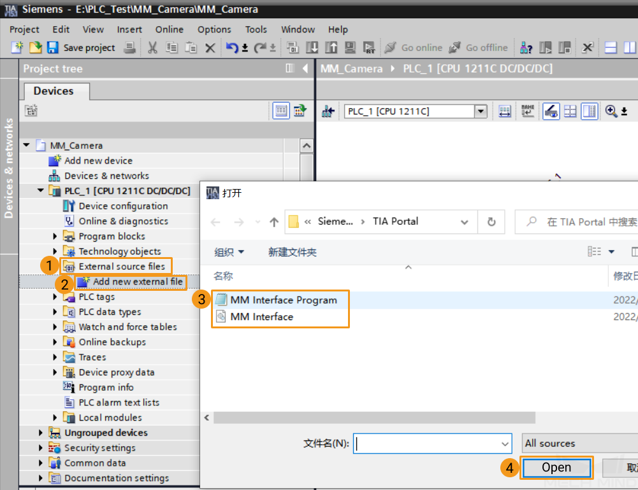Open the Options menu

click(x=214, y=29)
